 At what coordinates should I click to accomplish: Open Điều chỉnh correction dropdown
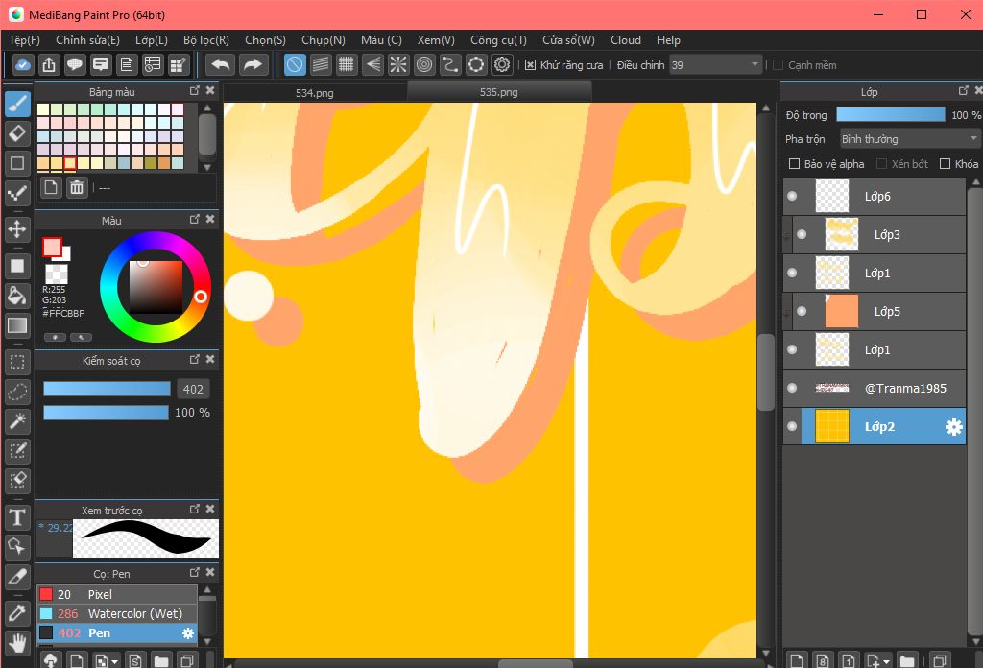coord(716,65)
